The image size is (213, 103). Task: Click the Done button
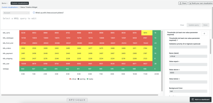tap(205, 25)
